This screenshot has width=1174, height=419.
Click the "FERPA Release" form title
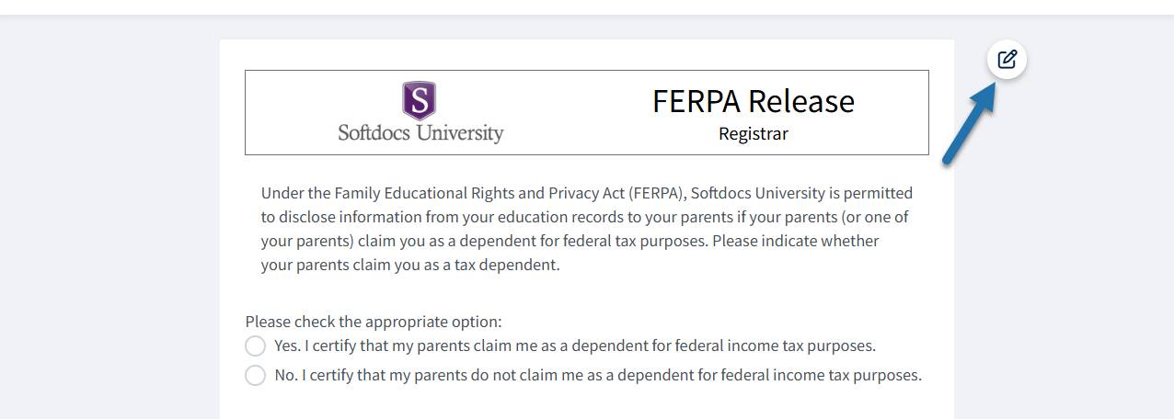[753, 101]
